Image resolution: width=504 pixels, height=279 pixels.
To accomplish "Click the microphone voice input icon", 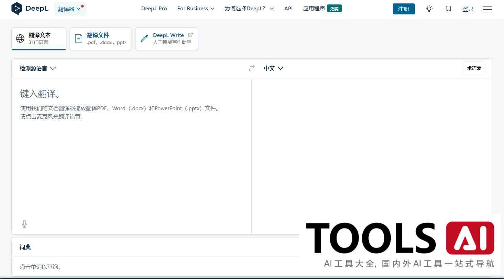I will pos(24,224).
